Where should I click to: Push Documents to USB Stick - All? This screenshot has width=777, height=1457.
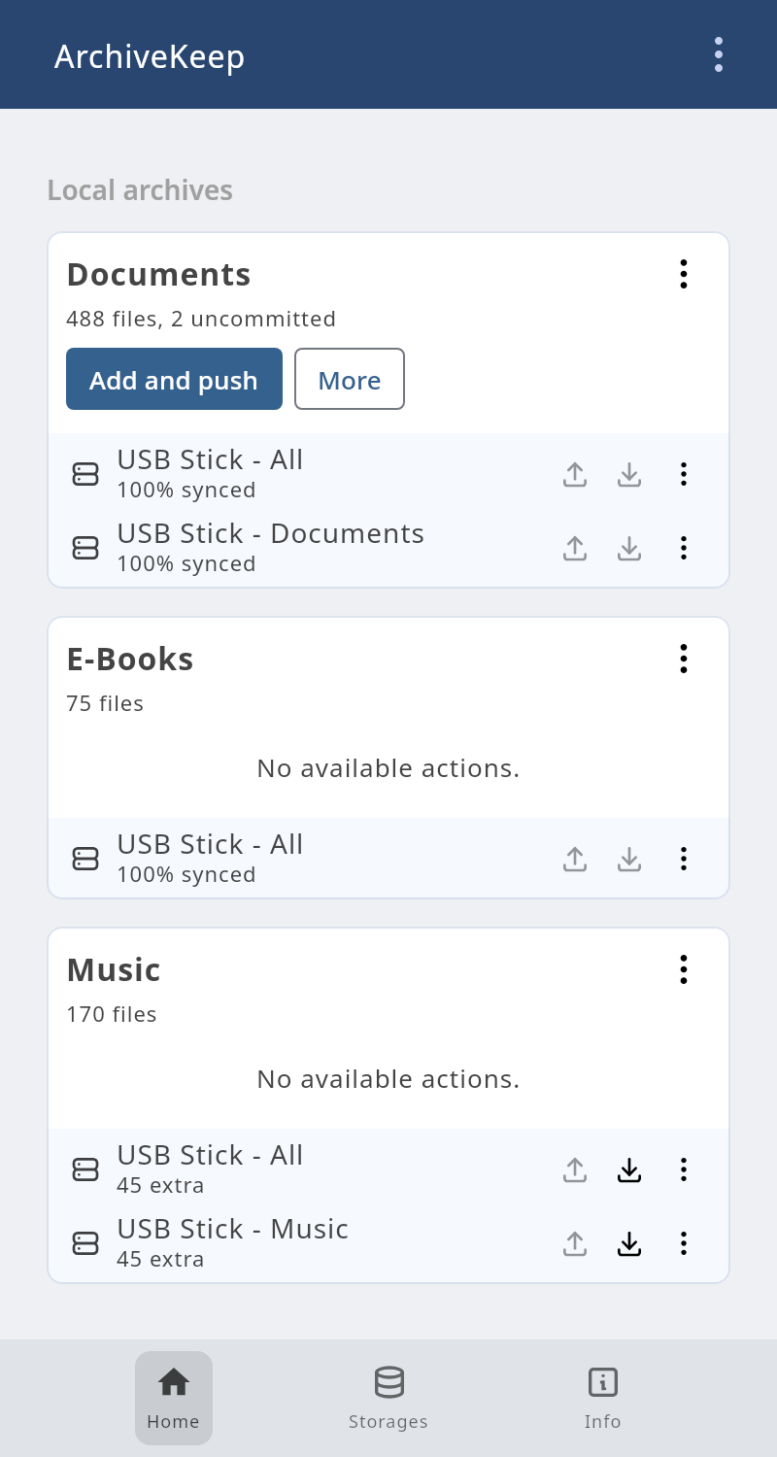[575, 474]
